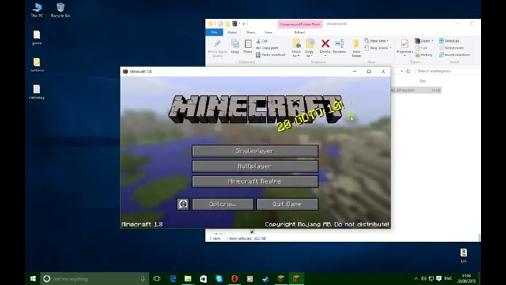Image resolution: width=506 pixels, height=285 pixels.
Task: Expand the Copy to dropdown
Action: pos(309,48)
